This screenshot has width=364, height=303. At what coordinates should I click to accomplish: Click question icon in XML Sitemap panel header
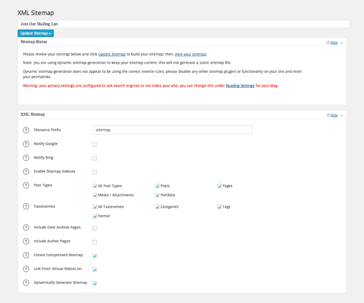tap(328, 115)
